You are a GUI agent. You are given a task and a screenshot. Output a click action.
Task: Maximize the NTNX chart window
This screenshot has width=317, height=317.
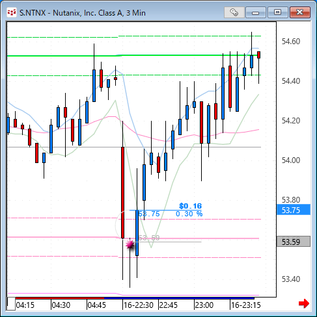[x=278, y=12]
